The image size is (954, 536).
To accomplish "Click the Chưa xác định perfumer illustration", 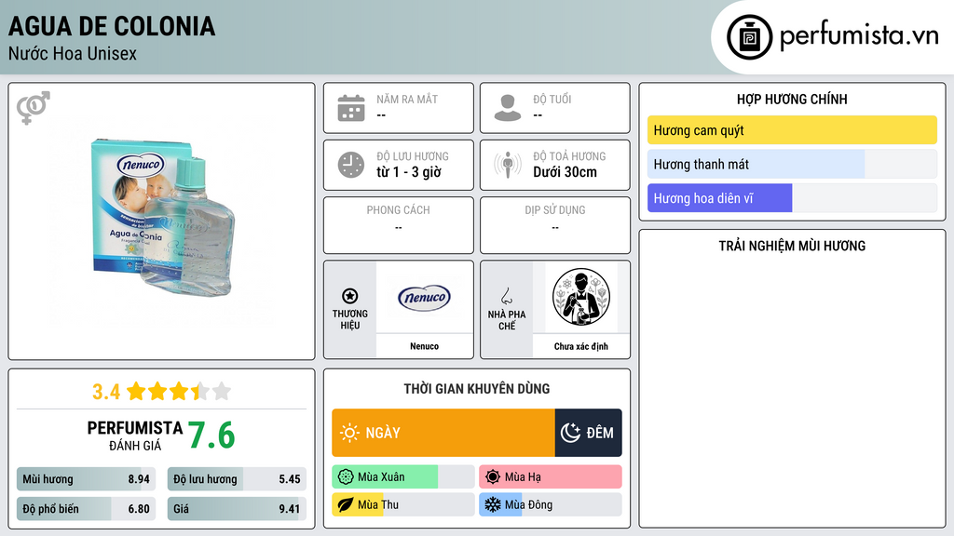I will pyautogui.click(x=581, y=297).
